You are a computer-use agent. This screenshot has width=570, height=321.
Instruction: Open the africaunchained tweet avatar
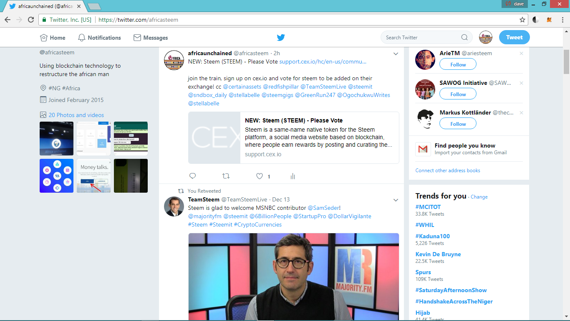[174, 60]
